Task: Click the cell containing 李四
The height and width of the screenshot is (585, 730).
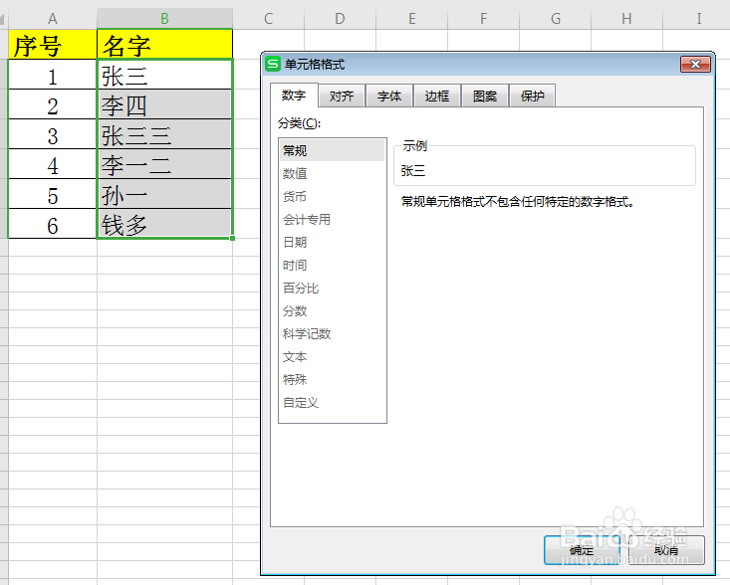Action: click(x=164, y=104)
